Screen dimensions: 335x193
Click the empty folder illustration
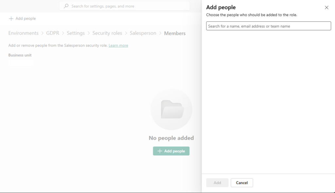(x=171, y=109)
